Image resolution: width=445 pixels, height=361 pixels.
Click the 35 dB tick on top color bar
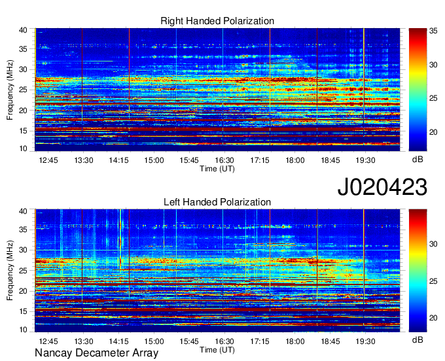433,31
